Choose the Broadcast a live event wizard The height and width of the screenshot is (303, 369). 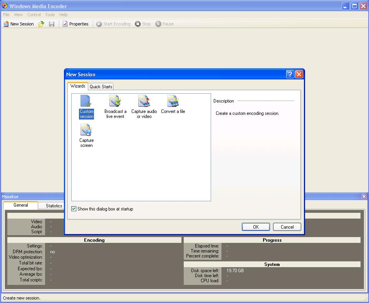pos(115,107)
